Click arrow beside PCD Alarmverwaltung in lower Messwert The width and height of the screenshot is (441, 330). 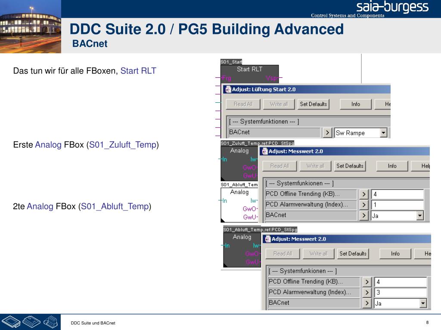click(x=367, y=292)
